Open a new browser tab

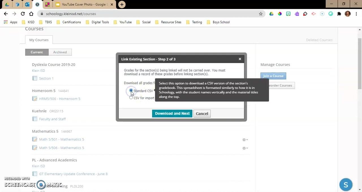click(122, 4)
